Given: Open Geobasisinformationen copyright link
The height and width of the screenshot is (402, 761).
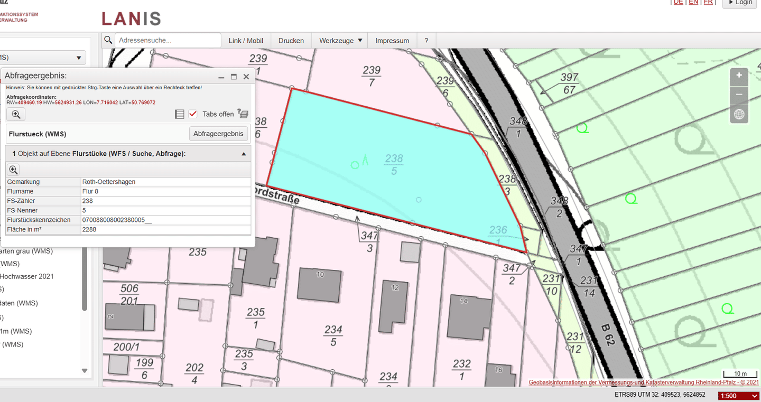Looking at the screenshot, I should pos(644,382).
